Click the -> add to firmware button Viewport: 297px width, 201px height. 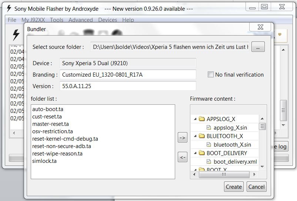(x=183, y=138)
